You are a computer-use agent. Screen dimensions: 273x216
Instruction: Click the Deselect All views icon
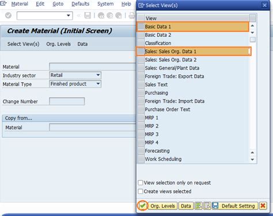(207, 206)
